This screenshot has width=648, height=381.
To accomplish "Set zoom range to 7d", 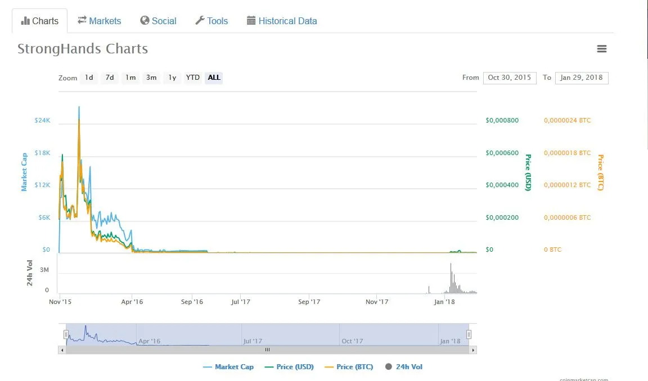I will (110, 78).
